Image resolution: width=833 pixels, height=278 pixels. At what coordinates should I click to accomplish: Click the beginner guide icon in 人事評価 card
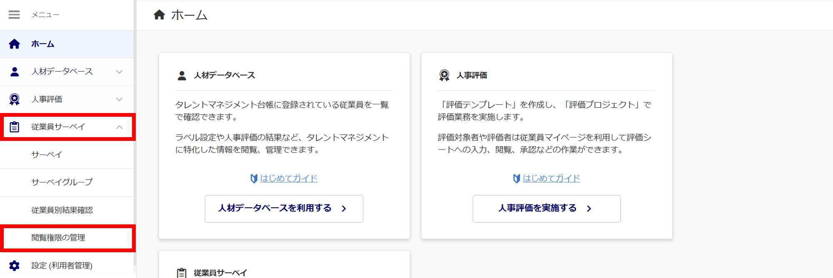click(x=516, y=179)
